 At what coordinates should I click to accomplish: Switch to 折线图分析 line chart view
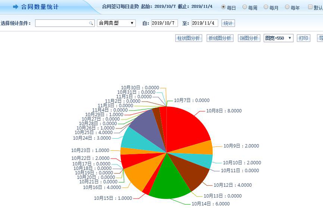pyautogui.click(x=220, y=38)
